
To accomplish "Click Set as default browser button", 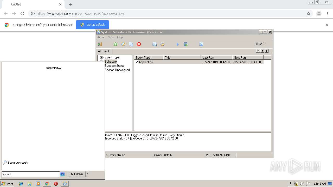I will coord(92,25).
